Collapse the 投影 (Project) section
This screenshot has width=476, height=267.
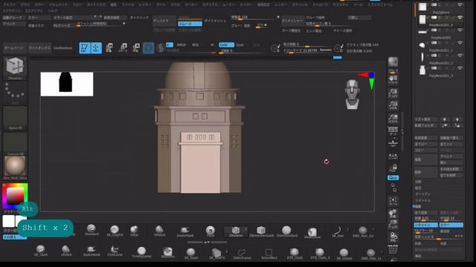(x=418, y=206)
